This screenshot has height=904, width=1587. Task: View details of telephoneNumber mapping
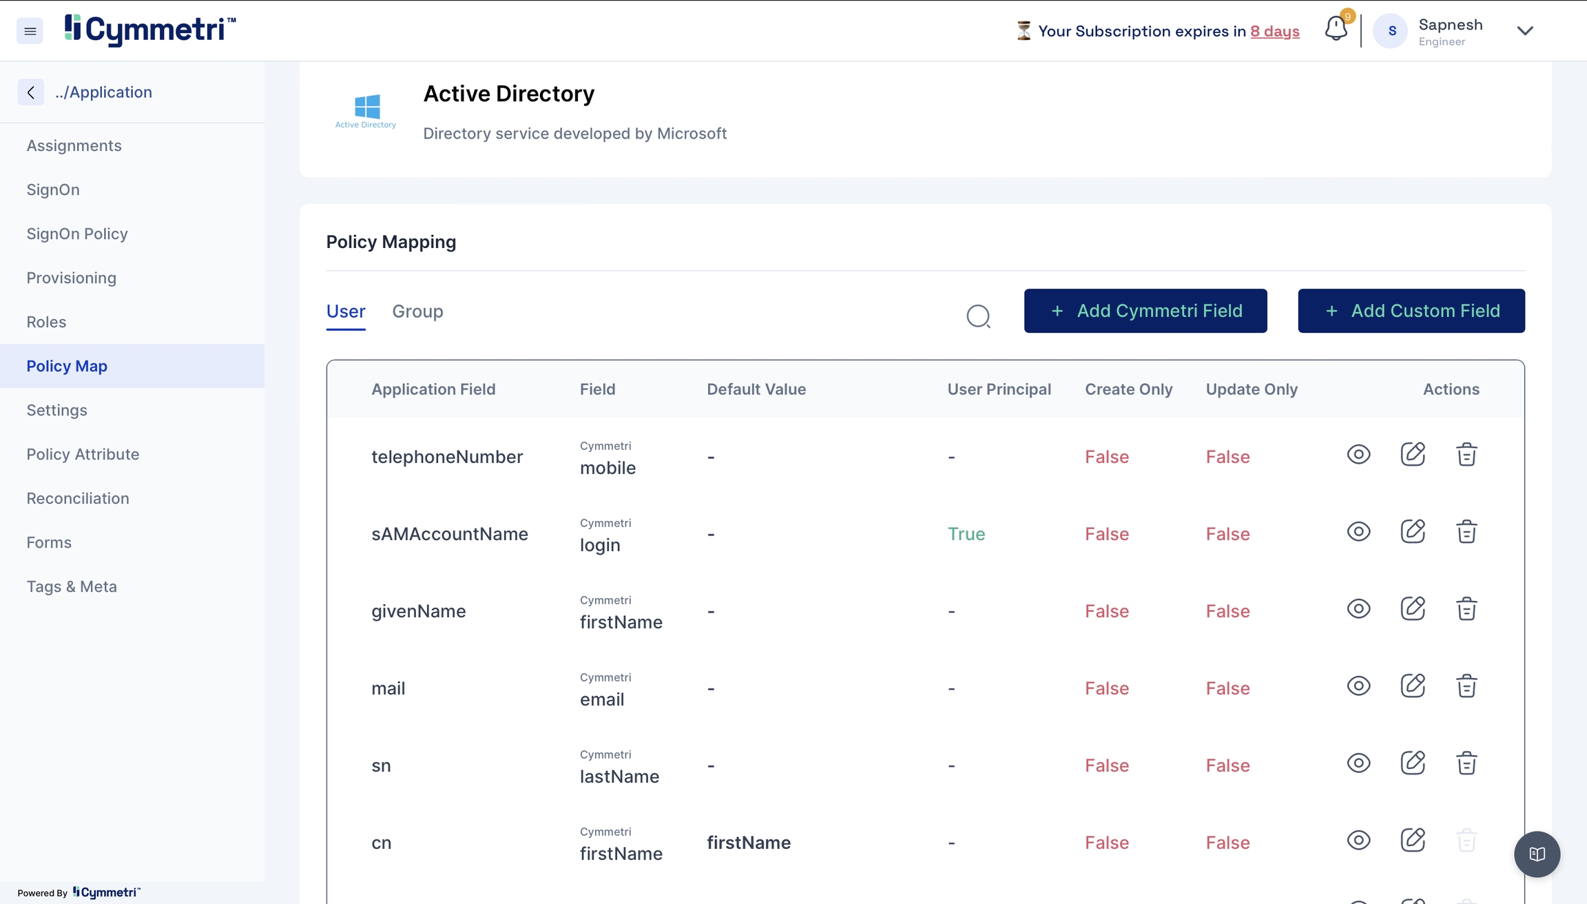point(1358,455)
